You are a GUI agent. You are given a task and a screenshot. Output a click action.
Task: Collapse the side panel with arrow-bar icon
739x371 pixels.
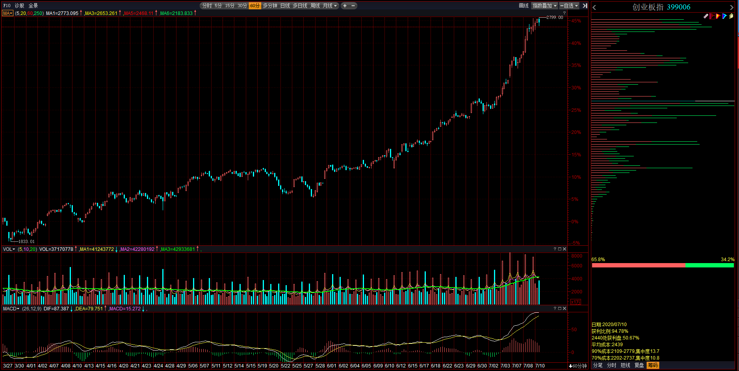585,6
